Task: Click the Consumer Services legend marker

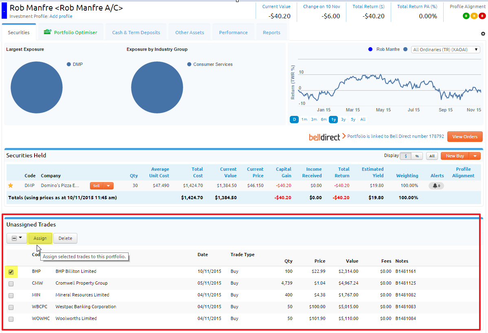Action: pyautogui.click(x=189, y=64)
